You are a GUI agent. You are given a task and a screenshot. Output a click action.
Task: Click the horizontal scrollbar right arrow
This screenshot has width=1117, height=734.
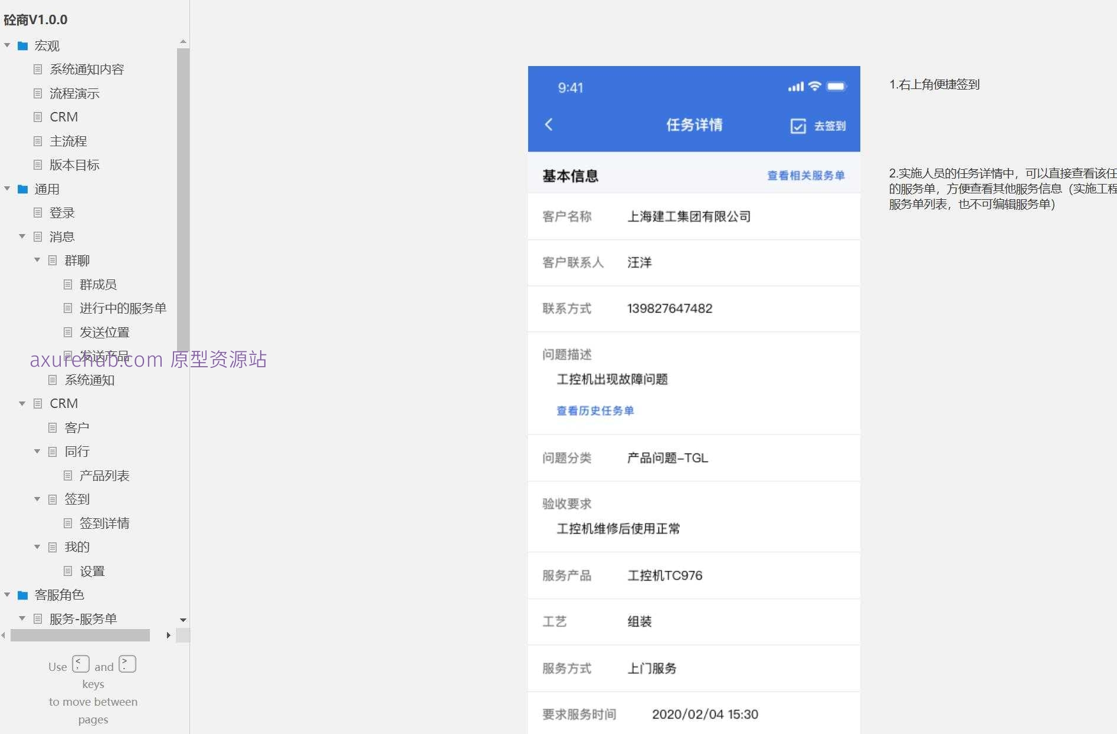tap(169, 636)
